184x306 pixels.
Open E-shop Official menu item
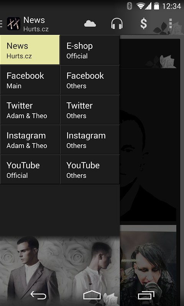pos(90,50)
